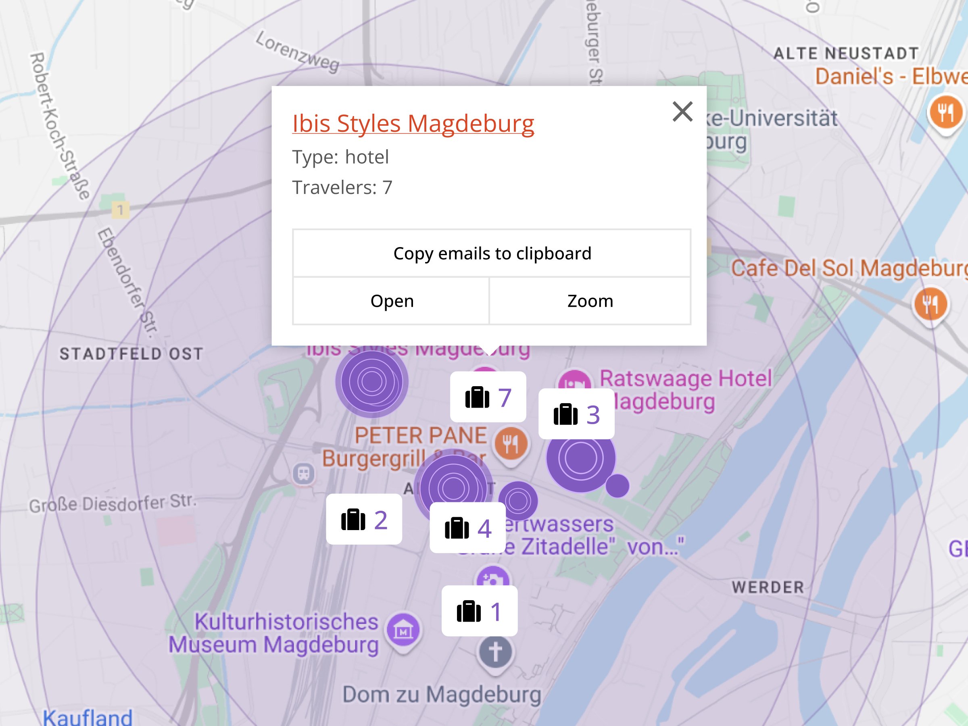
Task: Click Copy emails to clipboard button
Action: pyautogui.click(x=491, y=253)
